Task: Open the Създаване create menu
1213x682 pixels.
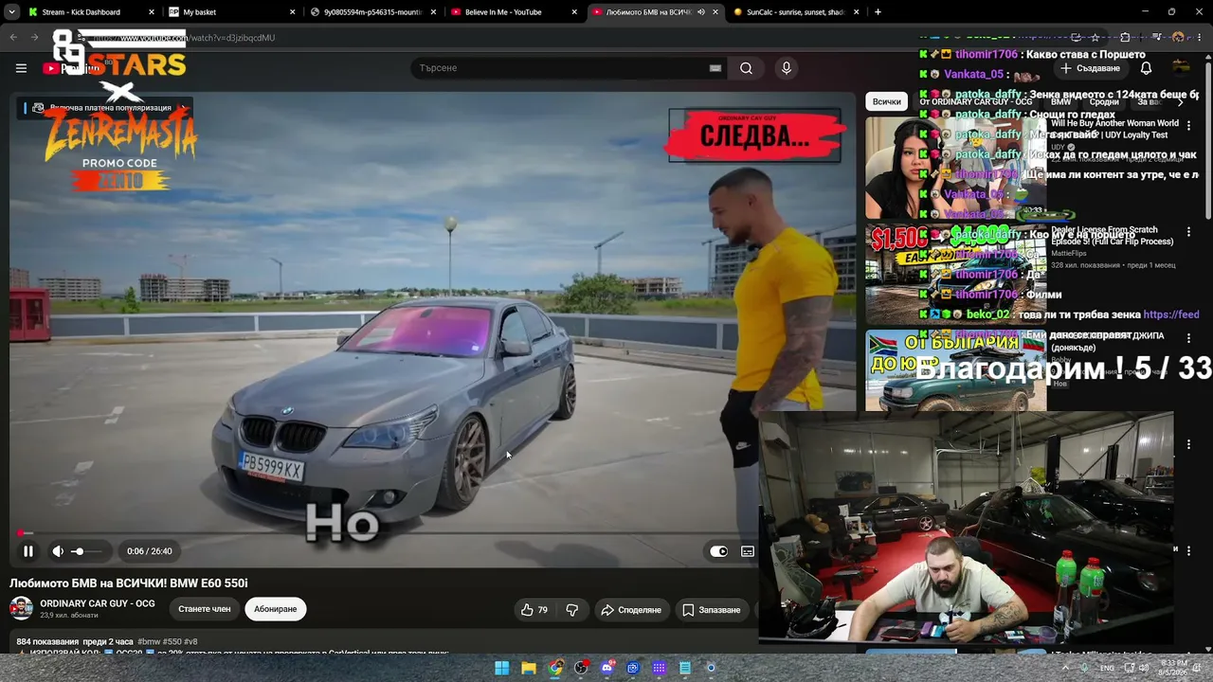Action: point(1091,68)
